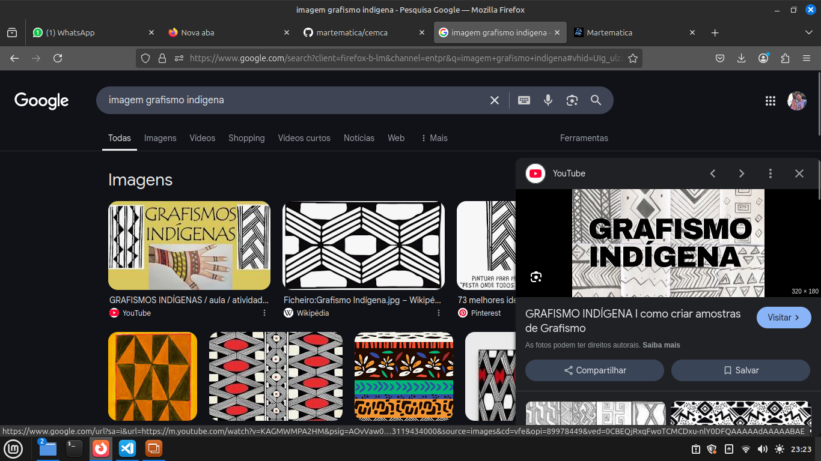Clear the Google search box text
This screenshot has width=821, height=461.
coord(495,100)
